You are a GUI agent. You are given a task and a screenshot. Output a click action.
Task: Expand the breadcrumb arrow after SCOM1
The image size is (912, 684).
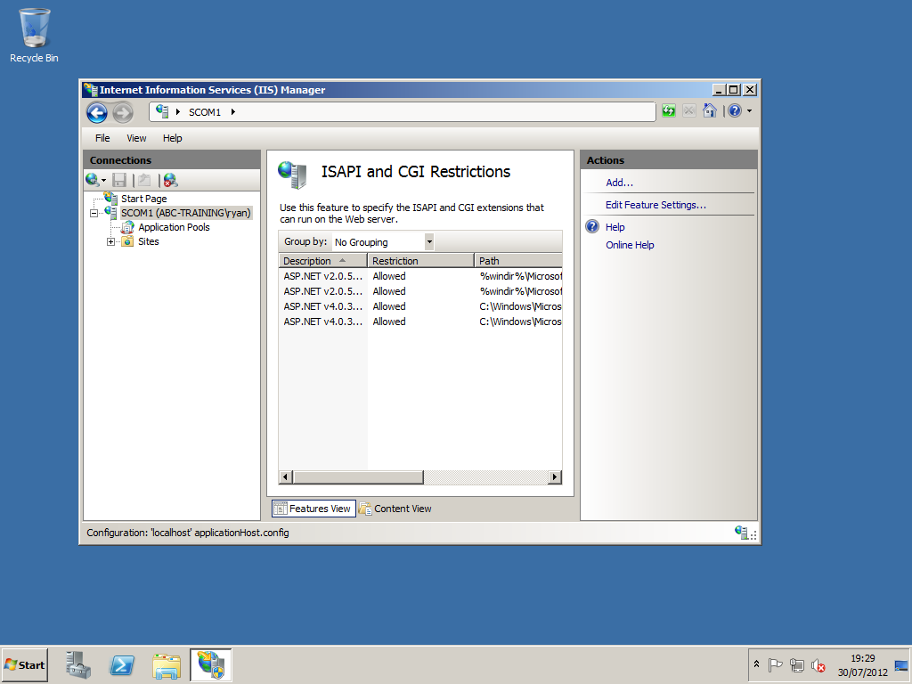click(232, 111)
